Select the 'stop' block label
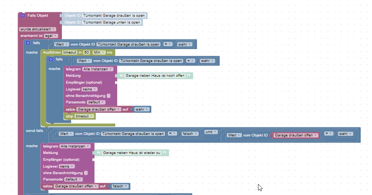The image size is (372, 195). coord(69,116)
